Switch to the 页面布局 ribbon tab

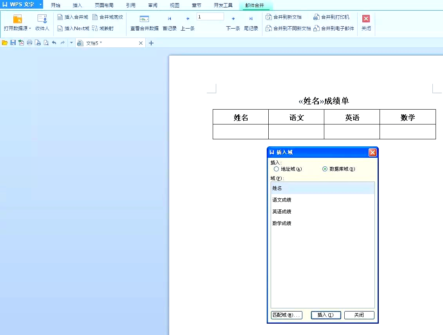coord(103,5)
